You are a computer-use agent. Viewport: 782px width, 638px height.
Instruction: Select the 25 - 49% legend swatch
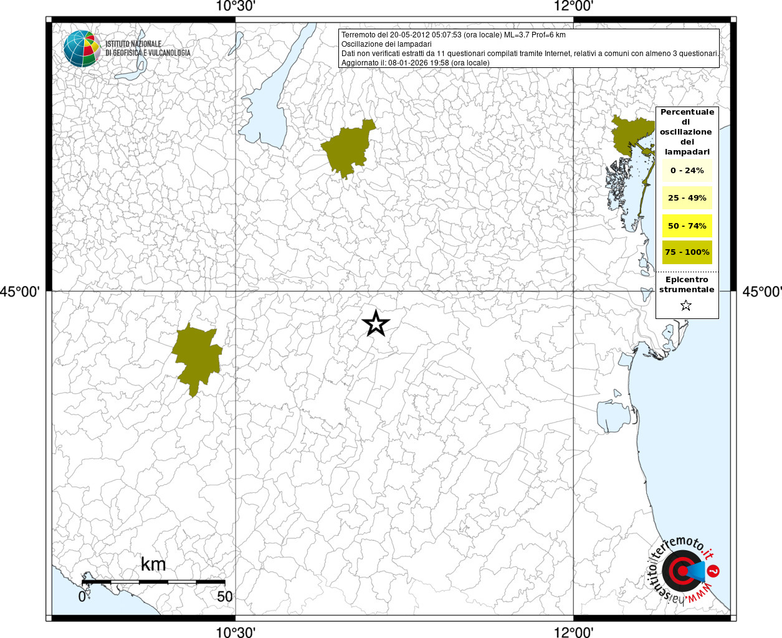coord(687,198)
